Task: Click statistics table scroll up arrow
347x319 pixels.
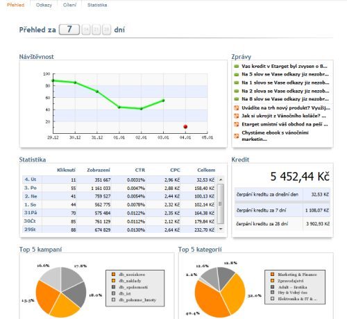Action: pyautogui.click(x=221, y=180)
